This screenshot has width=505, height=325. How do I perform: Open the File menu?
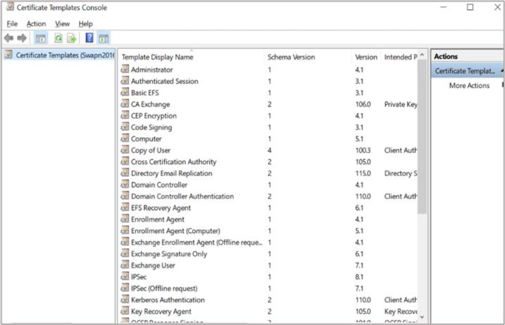[12, 24]
